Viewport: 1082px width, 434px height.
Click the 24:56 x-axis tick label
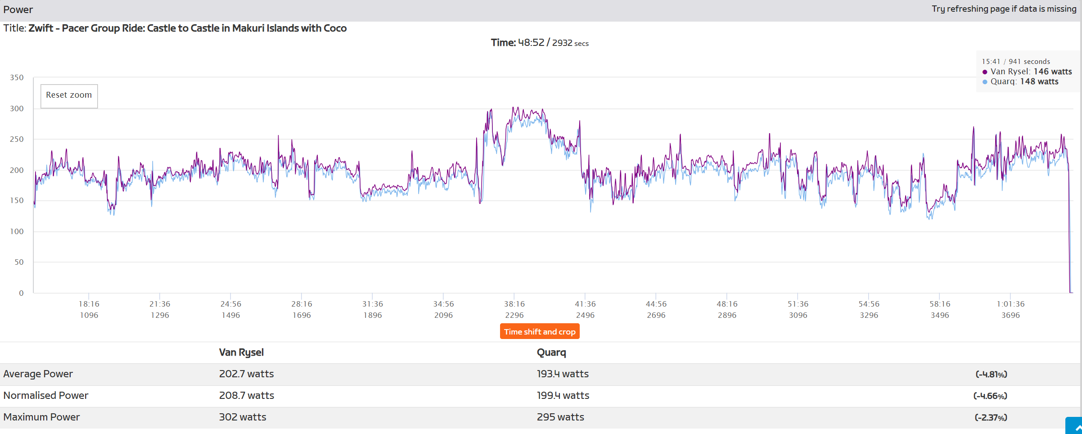[231, 304]
